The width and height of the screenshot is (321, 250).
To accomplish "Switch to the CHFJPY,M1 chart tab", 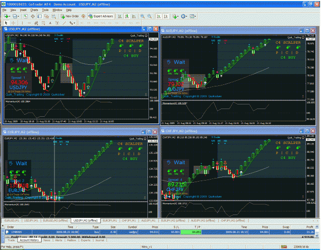I will (x=129, y=221).
